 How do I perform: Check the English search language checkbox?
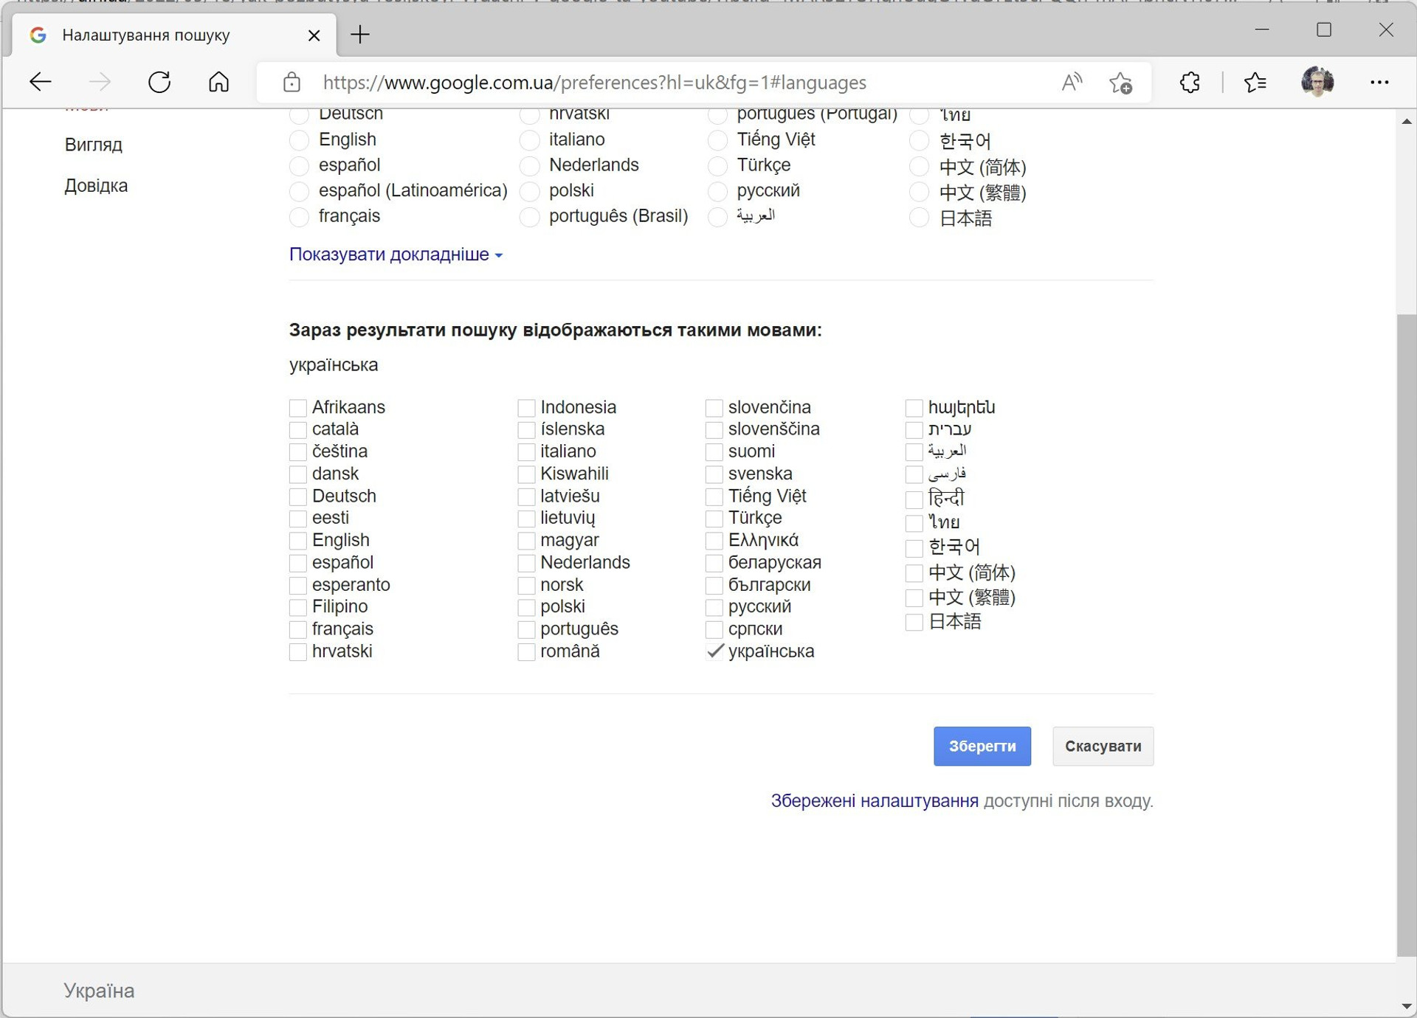298,541
